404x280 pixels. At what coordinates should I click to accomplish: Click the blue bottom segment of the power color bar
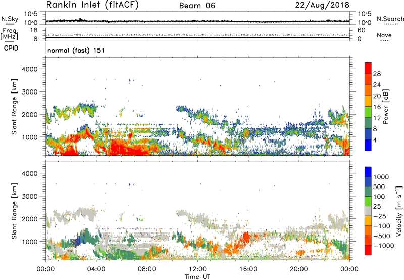(x=368, y=145)
